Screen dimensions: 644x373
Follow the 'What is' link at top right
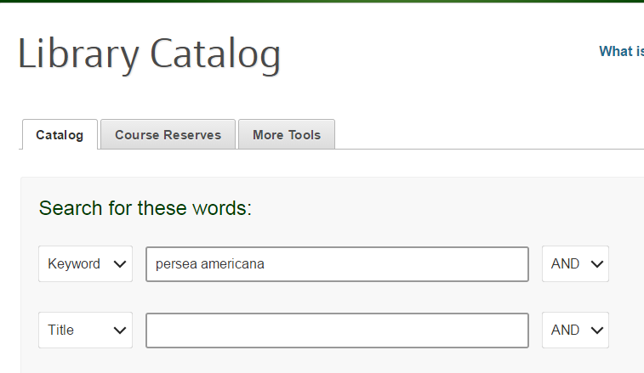621,51
